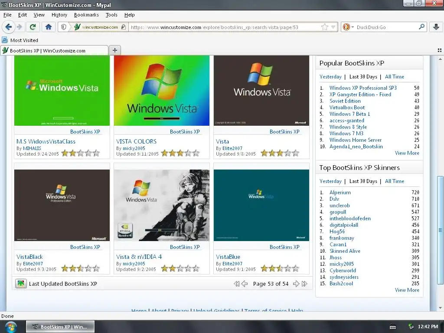The height and width of the screenshot is (333, 444).
Task: Click the BootSkins XP taskbar button
Action: tap(60, 327)
